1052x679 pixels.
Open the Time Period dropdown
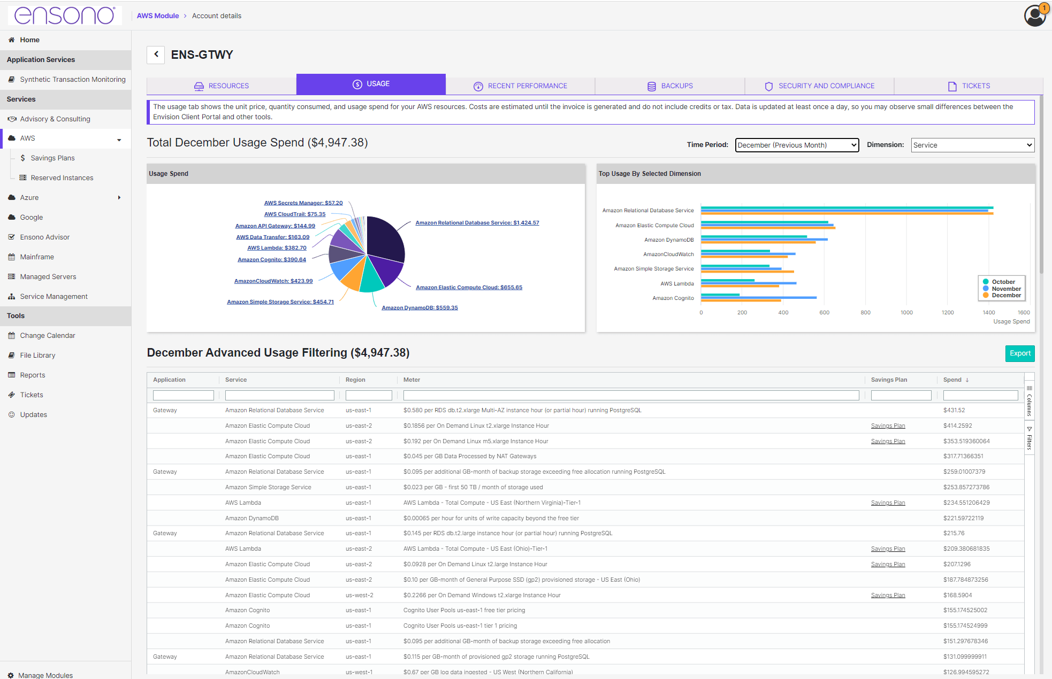pyautogui.click(x=796, y=145)
